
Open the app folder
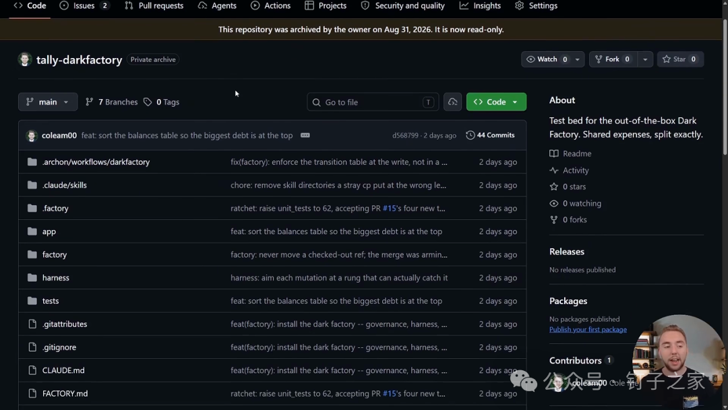coord(49,231)
